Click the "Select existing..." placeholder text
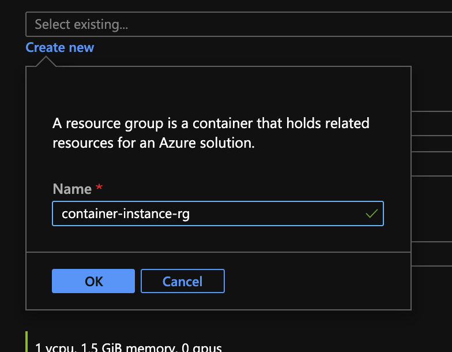452x352 pixels. click(81, 24)
